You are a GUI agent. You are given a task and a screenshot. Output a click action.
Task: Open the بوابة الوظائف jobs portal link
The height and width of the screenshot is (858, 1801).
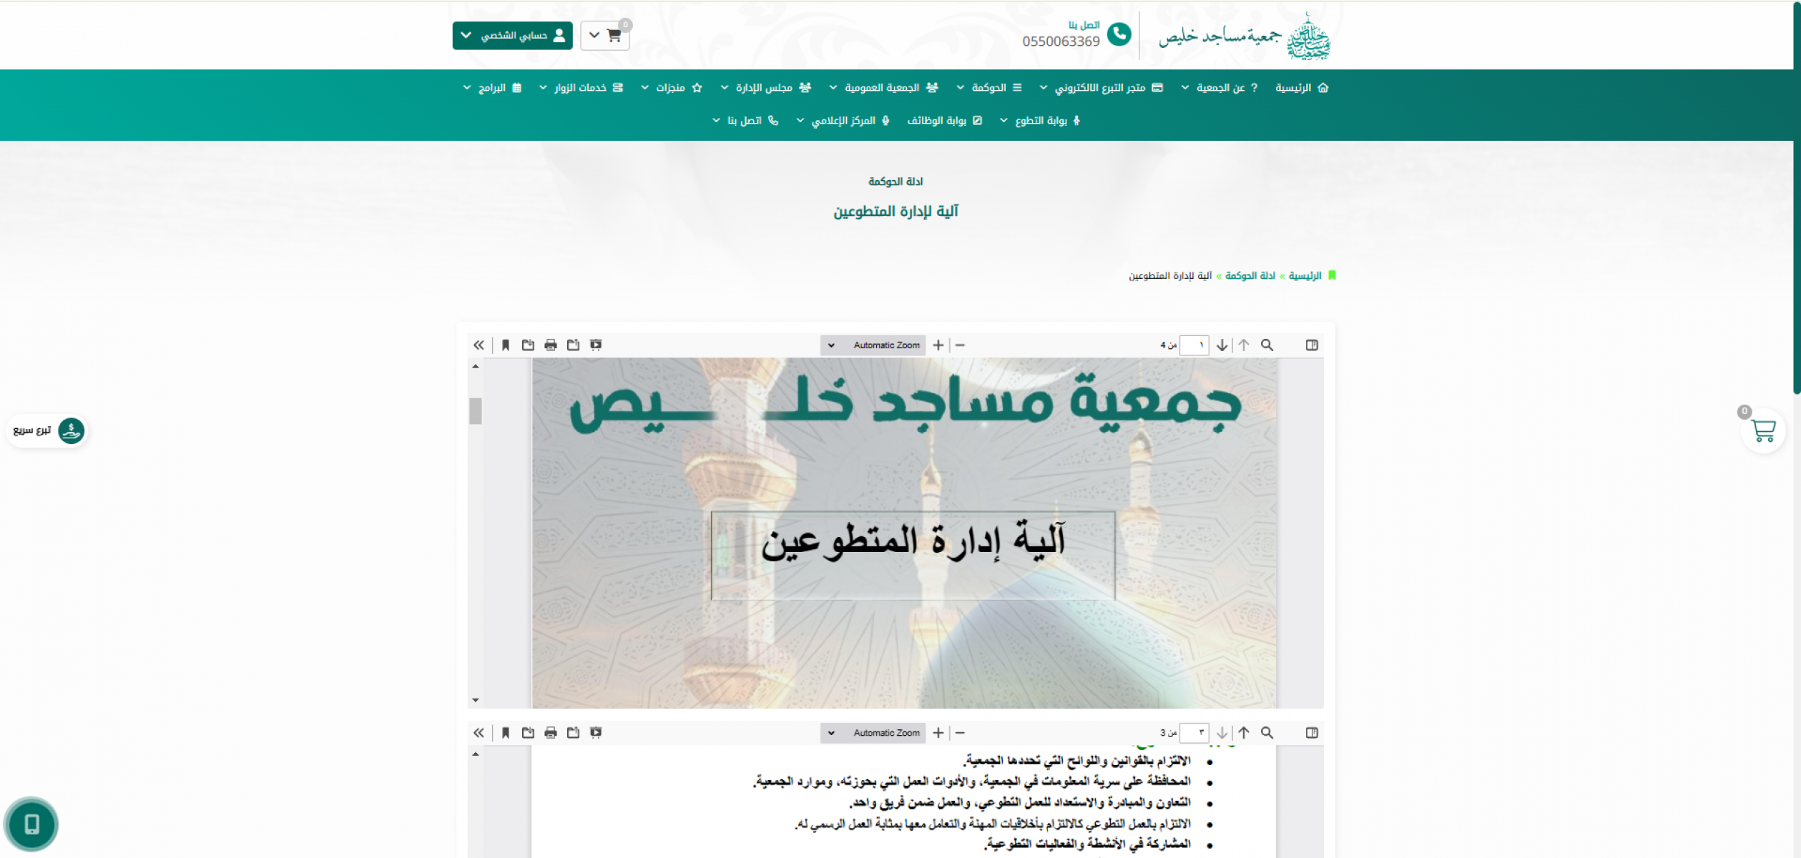click(x=945, y=121)
